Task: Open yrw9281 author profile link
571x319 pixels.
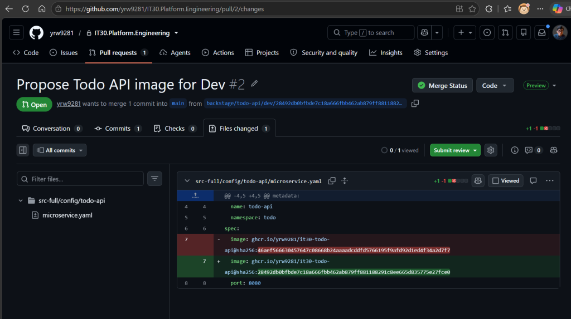Action: (69, 104)
